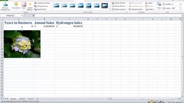
Task: Apply the first picture style thumbnail
Action: [x=56, y=6]
